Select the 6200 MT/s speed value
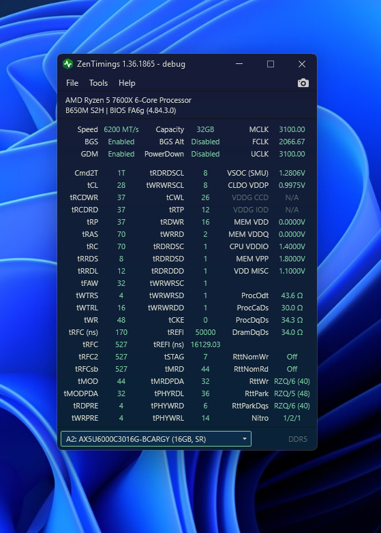The width and height of the screenshot is (381, 533). click(121, 129)
